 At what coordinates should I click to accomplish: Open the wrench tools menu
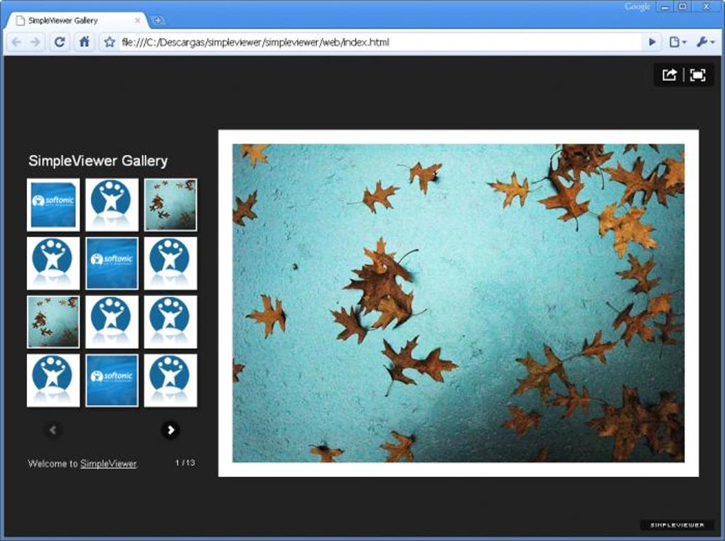703,42
